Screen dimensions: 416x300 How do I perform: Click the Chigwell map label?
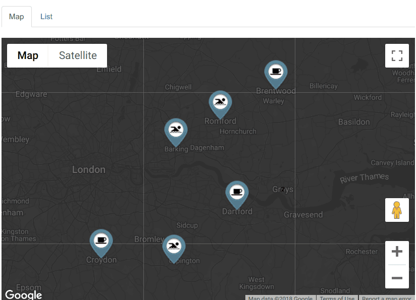click(178, 87)
